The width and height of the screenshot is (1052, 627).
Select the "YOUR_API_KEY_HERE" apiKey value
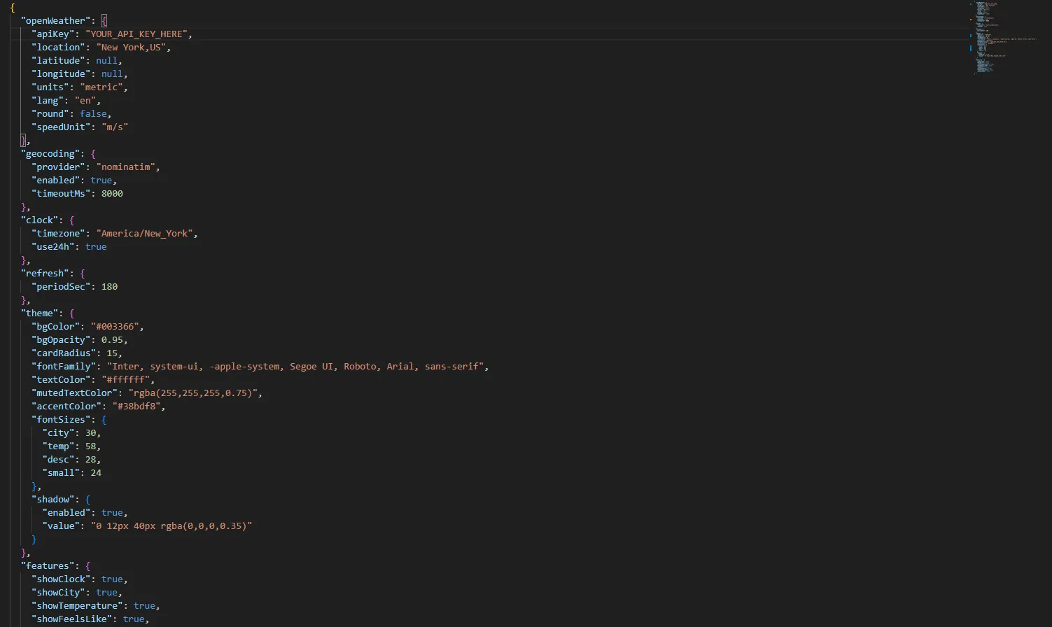139,34
